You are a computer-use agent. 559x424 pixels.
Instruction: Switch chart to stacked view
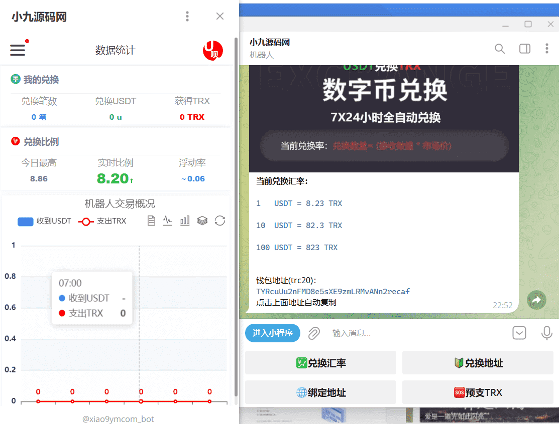202,221
